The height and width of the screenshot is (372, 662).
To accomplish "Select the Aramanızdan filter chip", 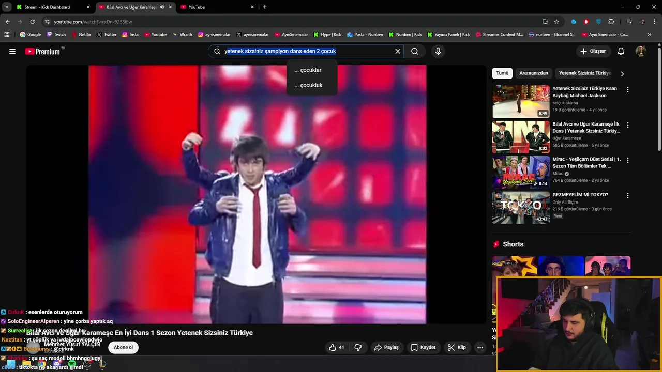I will pyautogui.click(x=534, y=73).
